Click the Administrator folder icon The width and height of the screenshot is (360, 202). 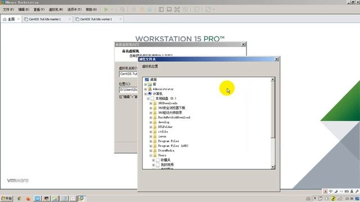click(x=150, y=89)
